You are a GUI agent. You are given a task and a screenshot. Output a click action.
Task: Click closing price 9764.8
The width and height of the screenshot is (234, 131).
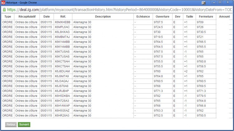pos(201,101)
